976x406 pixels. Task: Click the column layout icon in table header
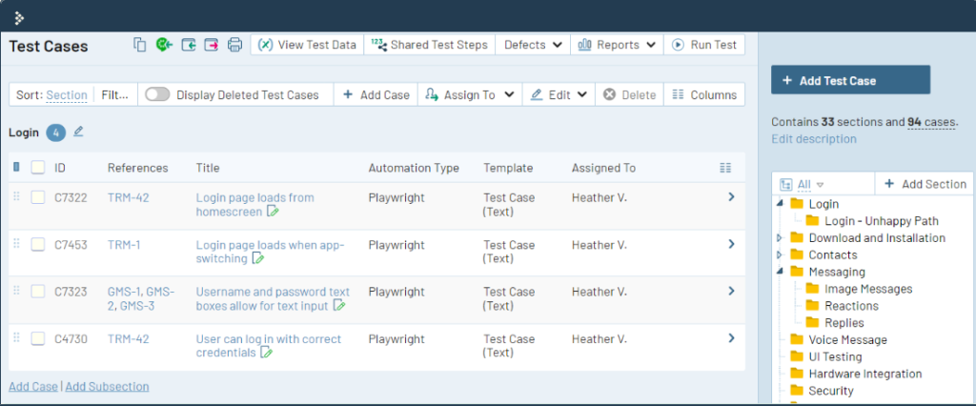[724, 168]
